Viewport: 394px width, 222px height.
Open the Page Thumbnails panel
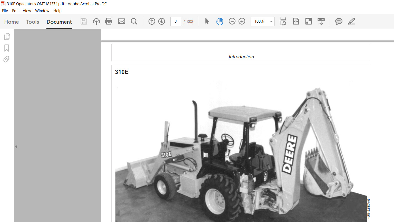point(7,36)
